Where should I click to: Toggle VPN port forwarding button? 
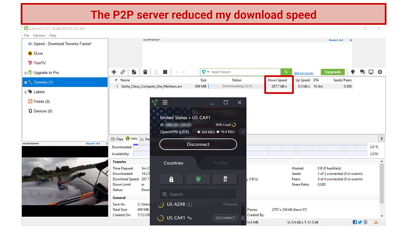(225, 179)
